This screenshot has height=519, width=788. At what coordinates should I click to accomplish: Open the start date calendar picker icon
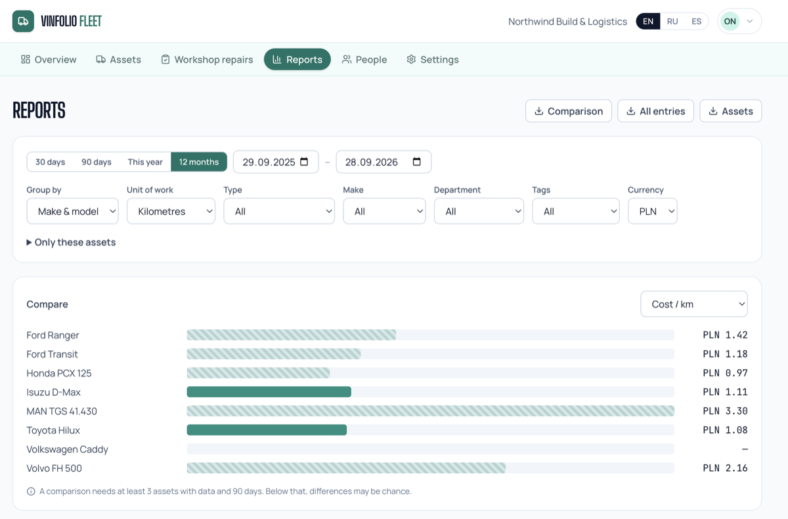(304, 162)
